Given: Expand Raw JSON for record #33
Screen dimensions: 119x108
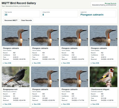Looking at the screenshot, I should point(66,63).
